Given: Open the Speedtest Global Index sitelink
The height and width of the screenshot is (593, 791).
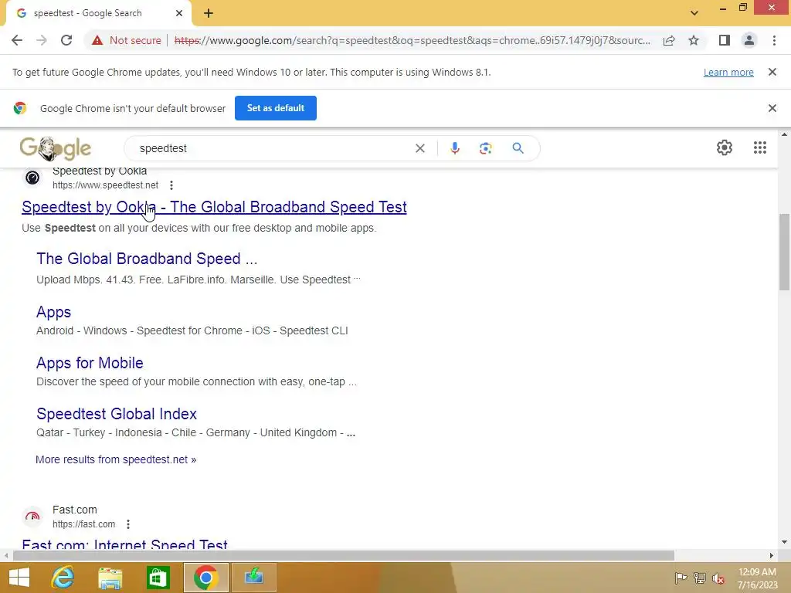Looking at the screenshot, I should pos(117,414).
